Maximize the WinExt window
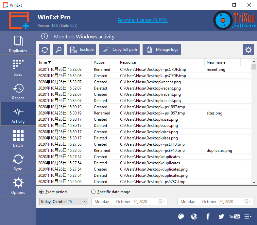Image resolution: width=257 pixels, height=225 pixels. point(234,5)
